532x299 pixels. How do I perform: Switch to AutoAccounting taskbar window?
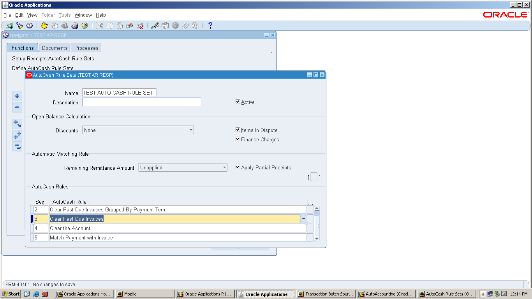pos(386,294)
